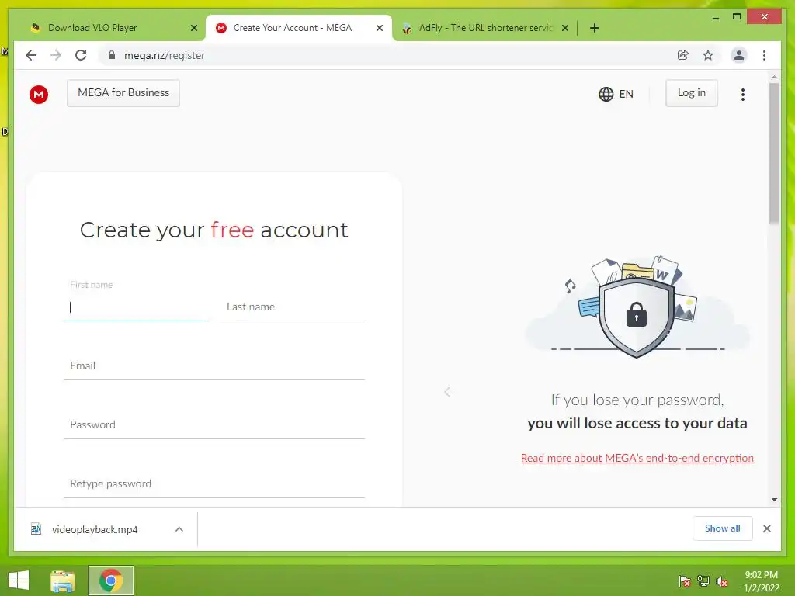Image resolution: width=795 pixels, height=596 pixels.
Task: Expand options arrow for videoplayback.mp4
Action: (x=179, y=529)
